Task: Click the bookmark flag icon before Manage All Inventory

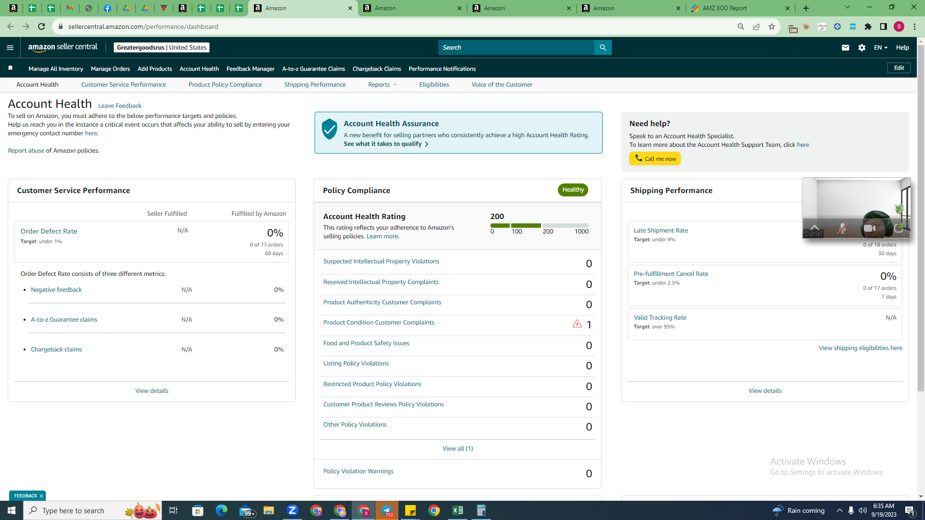Action: 10,68
